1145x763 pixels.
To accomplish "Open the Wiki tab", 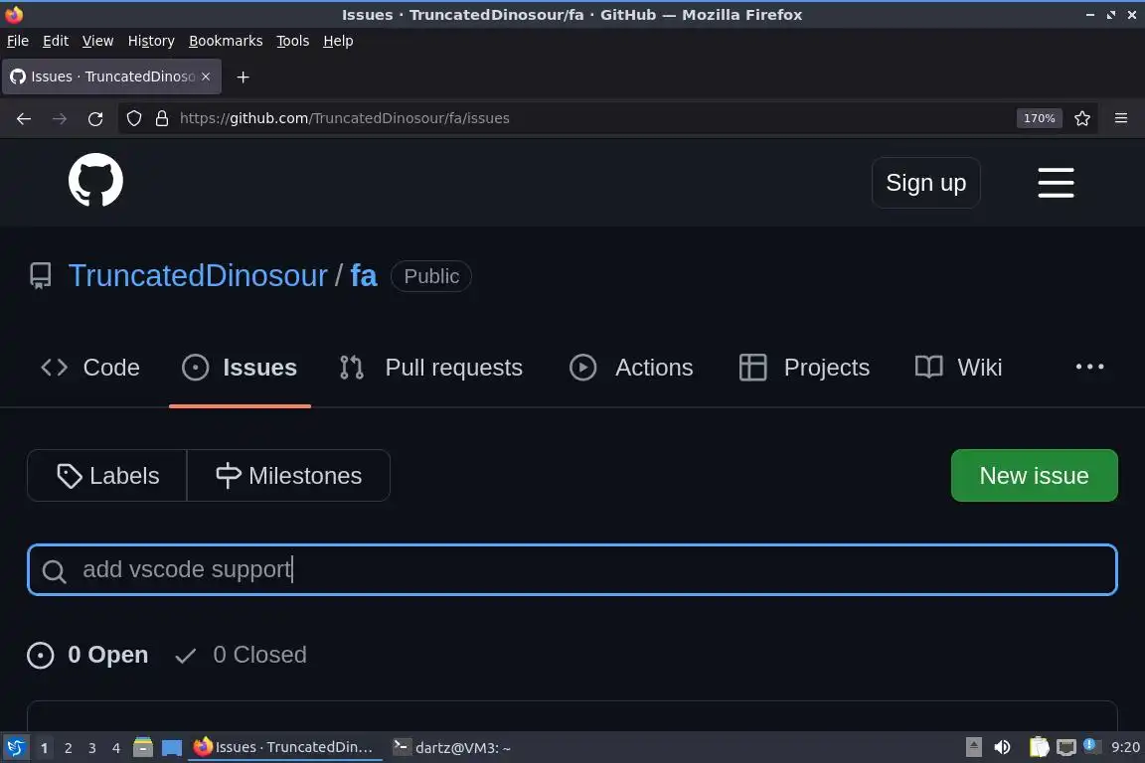I will tap(959, 368).
